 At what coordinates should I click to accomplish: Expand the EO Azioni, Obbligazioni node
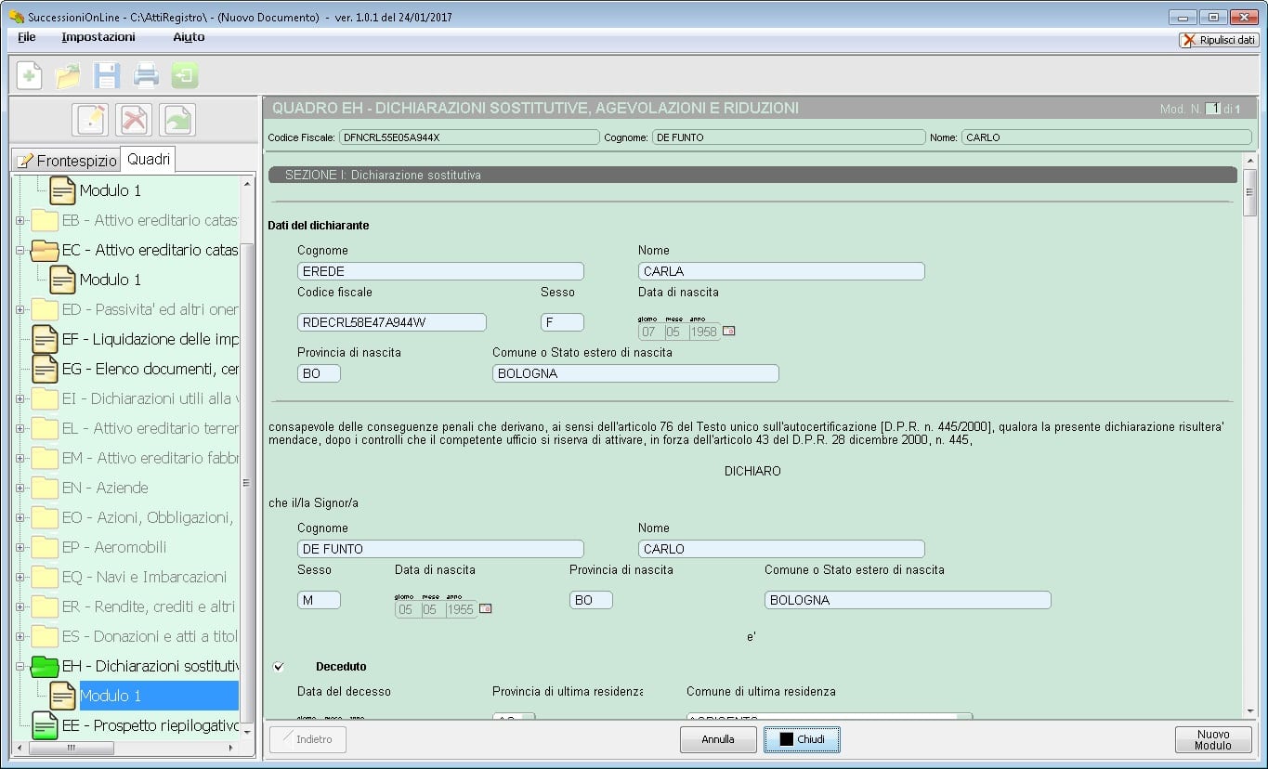tap(20, 518)
